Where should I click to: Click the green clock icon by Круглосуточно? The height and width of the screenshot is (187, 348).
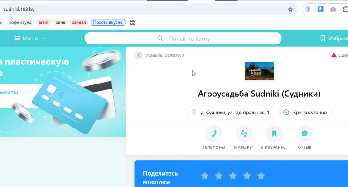tap(286, 112)
